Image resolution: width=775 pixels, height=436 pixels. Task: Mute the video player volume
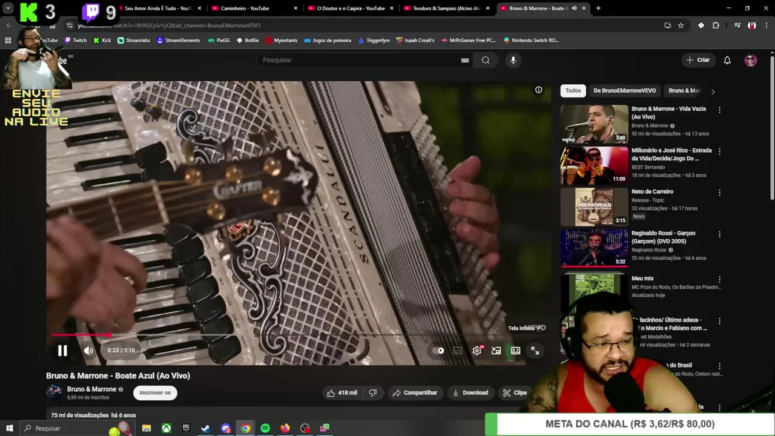[x=88, y=351]
